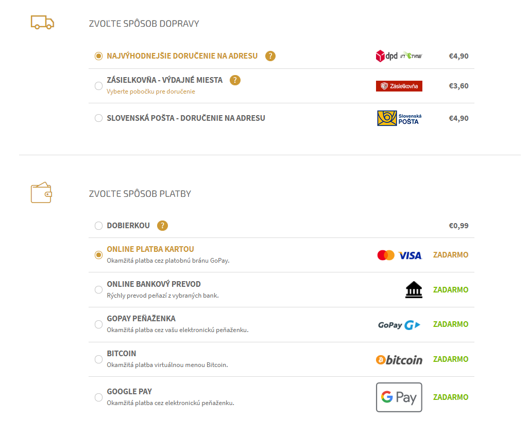The height and width of the screenshot is (422, 529).
Task: Choose Bitcoin payment radio button
Action: [x=98, y=359]
